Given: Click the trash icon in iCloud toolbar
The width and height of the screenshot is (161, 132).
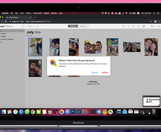Looking at the screenshot, I should tap(144, 26).
